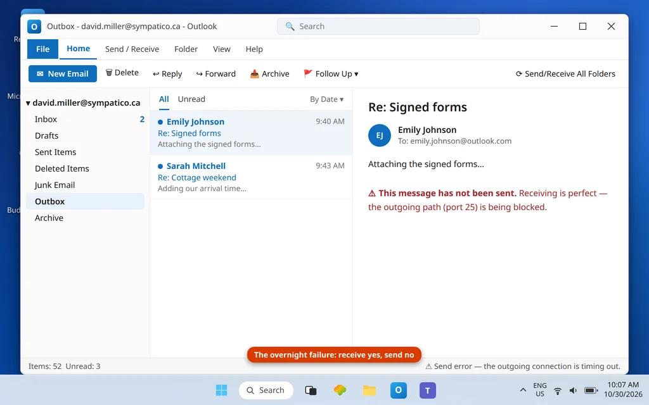Click the taskbar Search box

[266, 390]
